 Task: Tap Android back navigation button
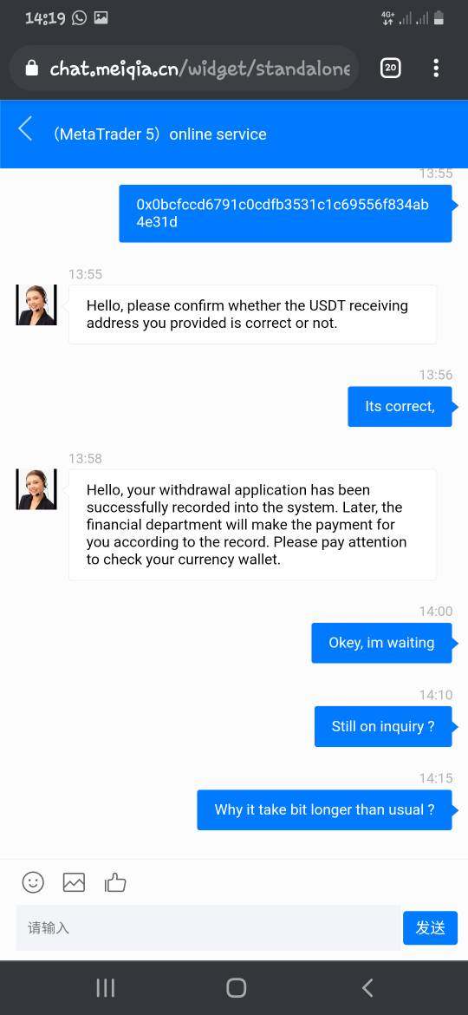coord(367,987)
